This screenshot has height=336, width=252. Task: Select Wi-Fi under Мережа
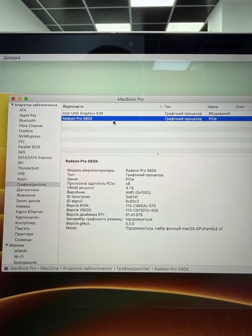tap(19, 256)
